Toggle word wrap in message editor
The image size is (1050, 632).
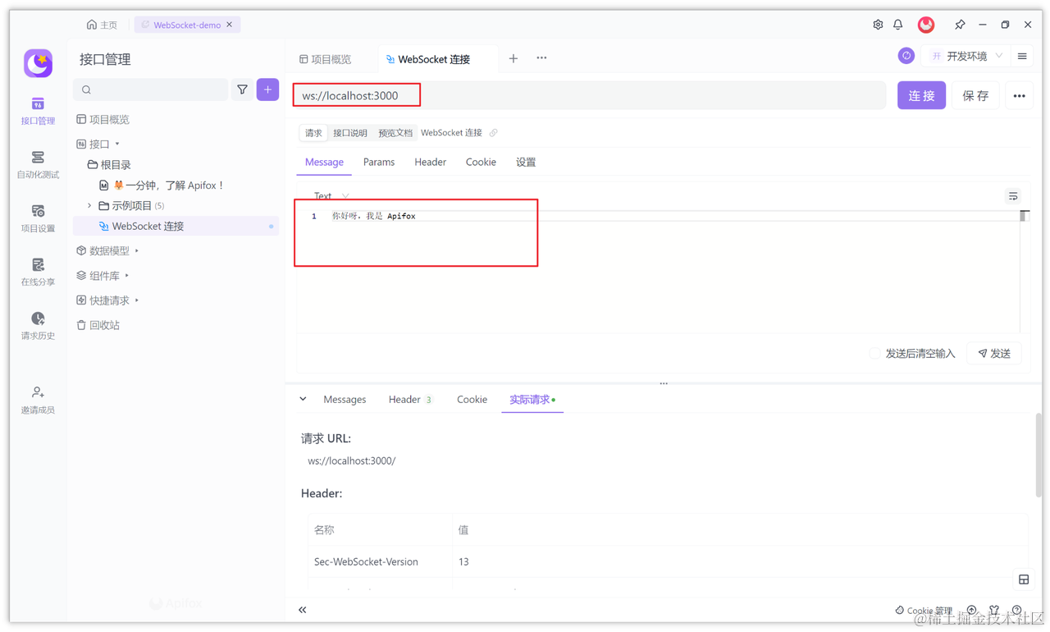point(1013,196)
